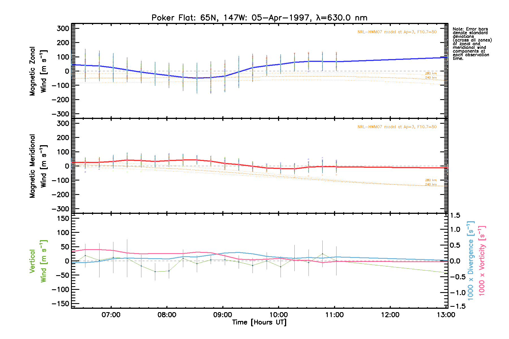
Task: Click the 1.5 tick on divergence axis
Action: 455,216
